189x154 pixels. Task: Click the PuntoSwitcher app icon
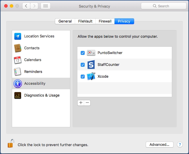tap(91, 53)
